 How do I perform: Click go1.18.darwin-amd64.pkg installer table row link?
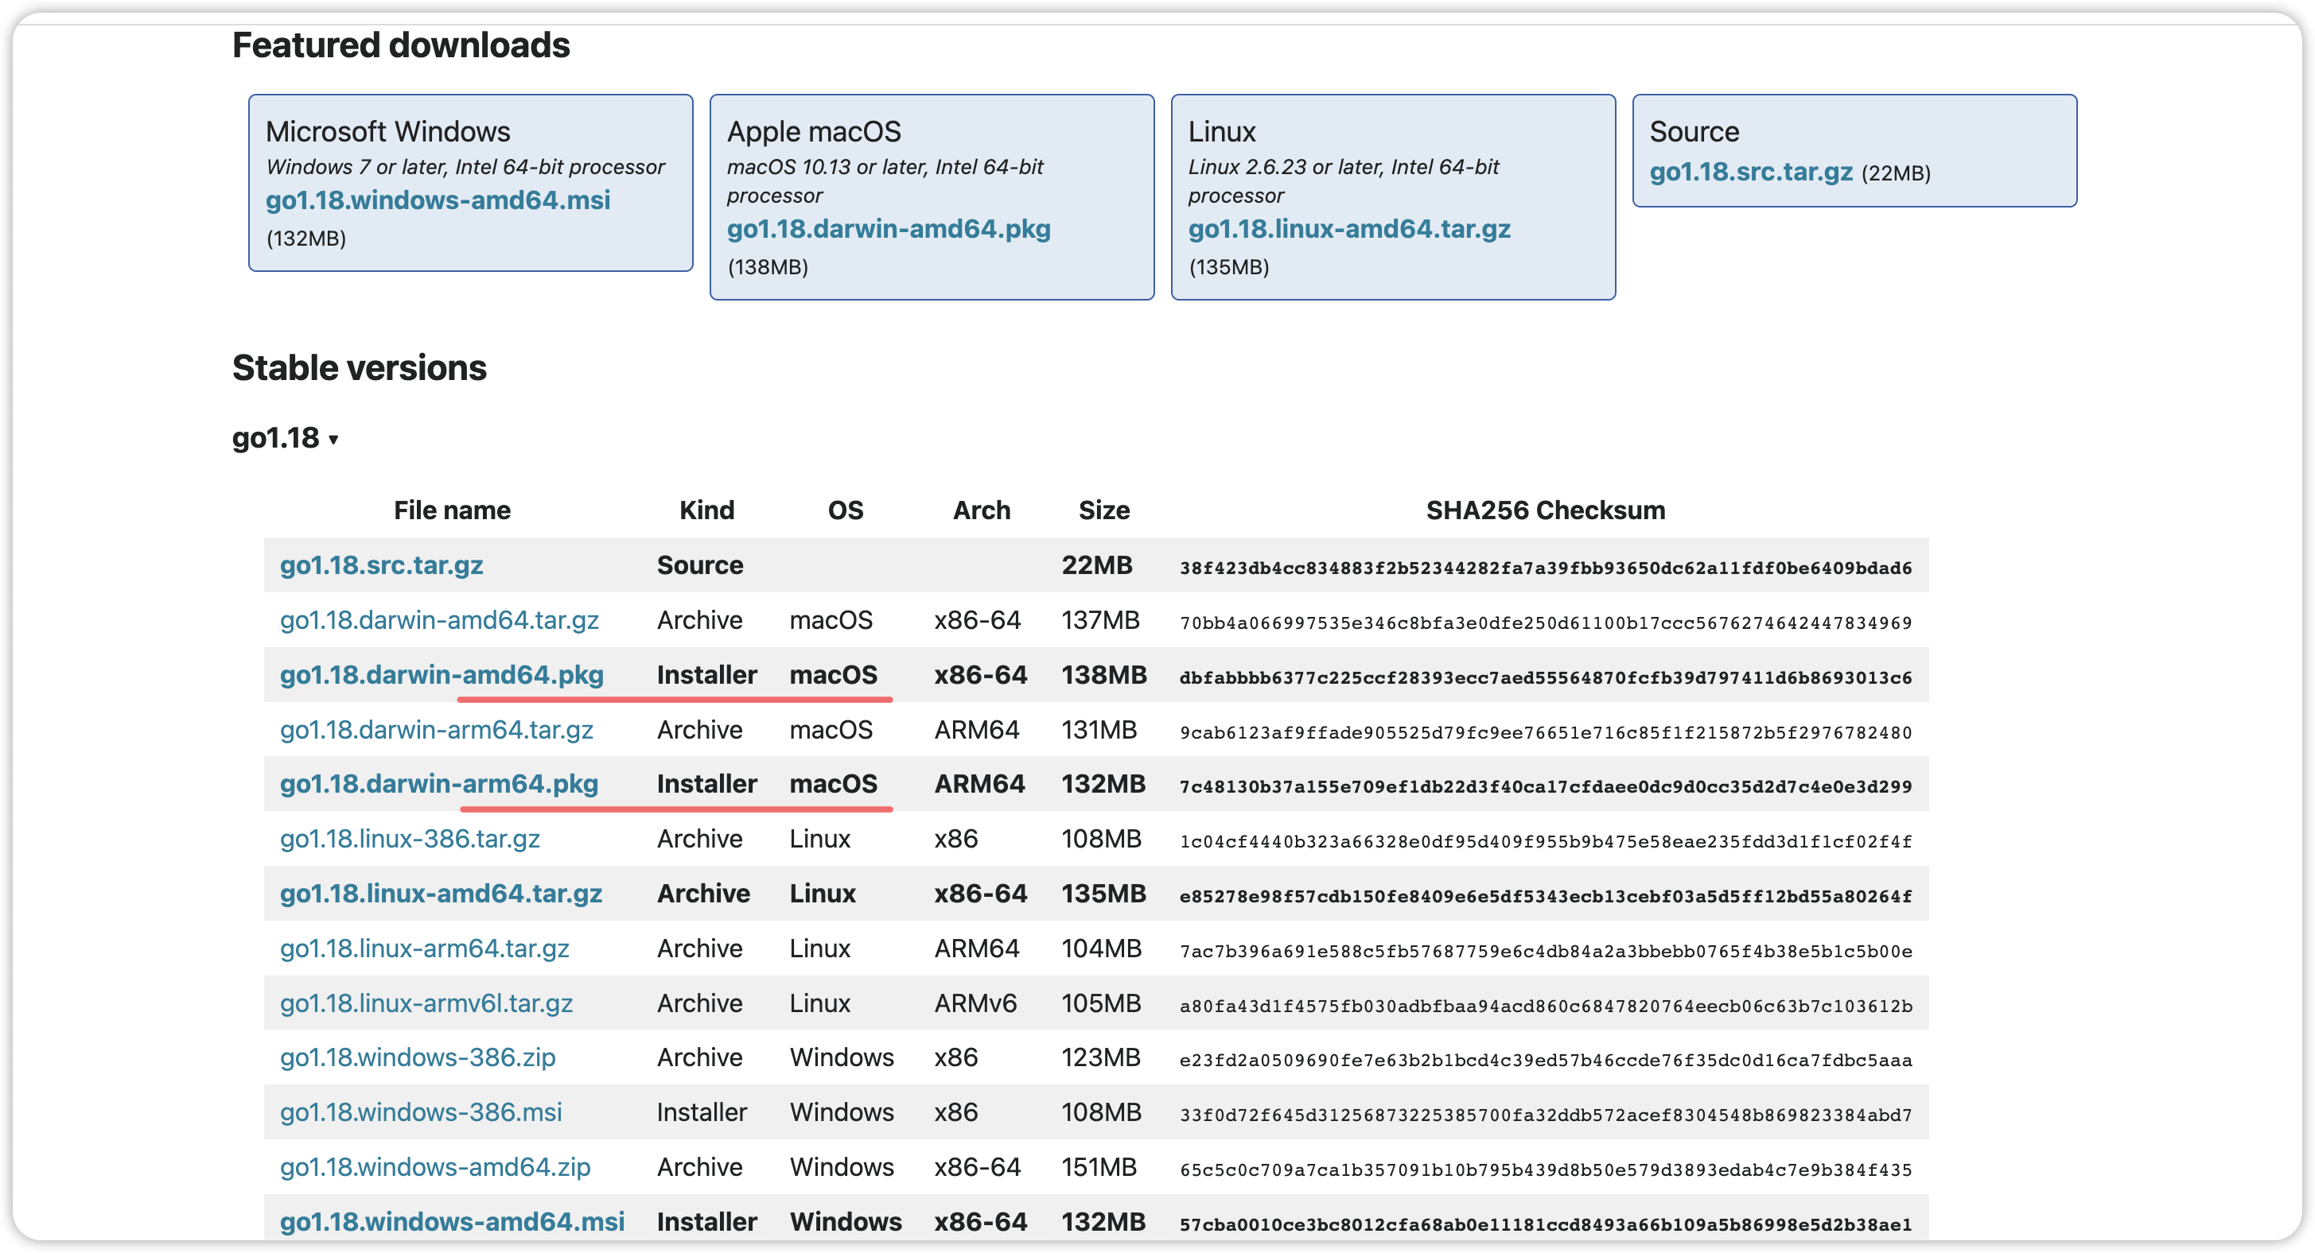pyautogui.click(x=442, y=674)
